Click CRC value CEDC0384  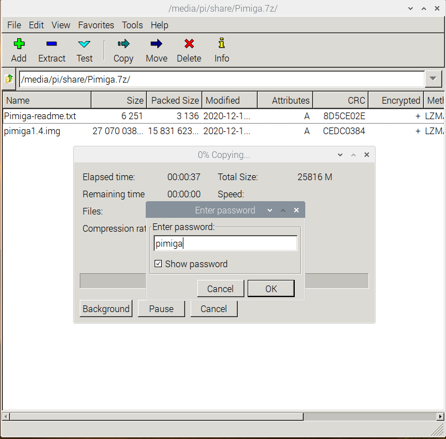pos(344,131)
